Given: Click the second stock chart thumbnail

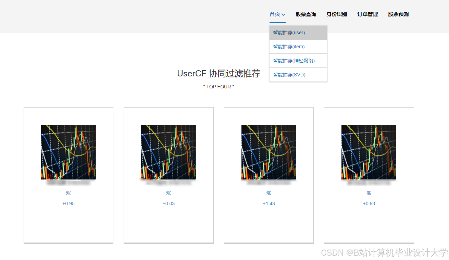Looking at the screenshot, I should click(x=169, y=152).
